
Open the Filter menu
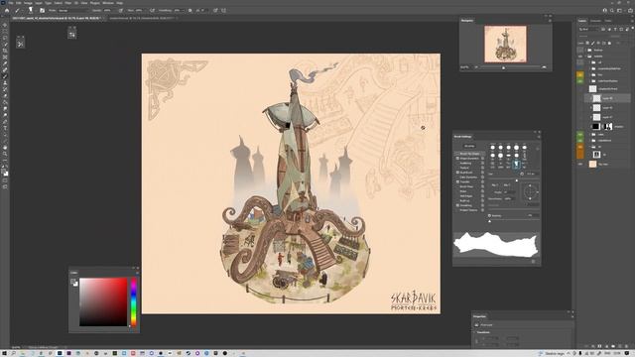[68, 3]
